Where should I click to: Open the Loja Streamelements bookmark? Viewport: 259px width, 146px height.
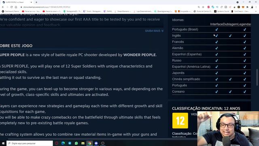click(x=143, y=11)
